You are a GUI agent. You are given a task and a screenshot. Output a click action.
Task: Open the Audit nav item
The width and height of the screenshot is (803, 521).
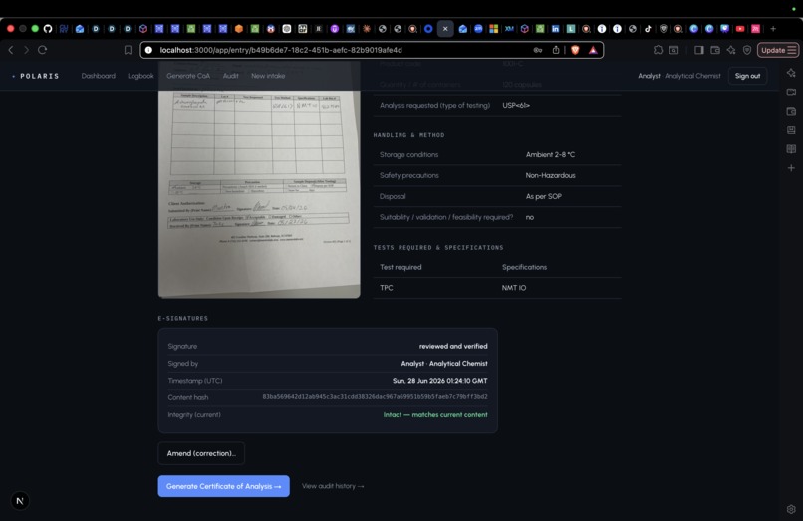pos(230,76)
